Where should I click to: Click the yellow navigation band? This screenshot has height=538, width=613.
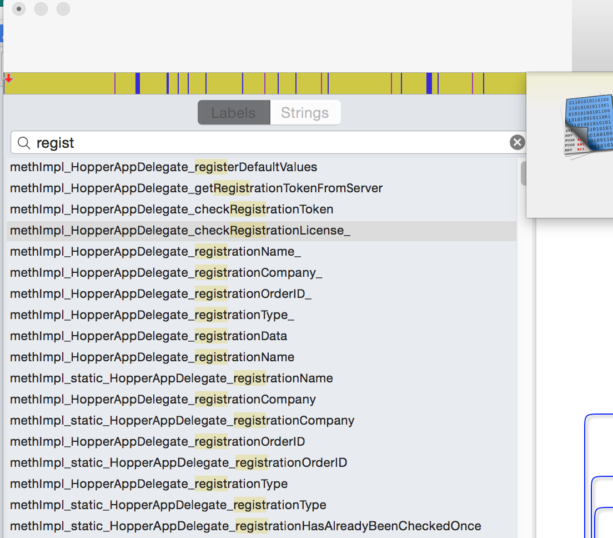(x=265, y=83)
